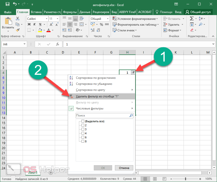Screen dimensions: 217x182
Task: Select Удалить фильтр из столбца "1"
Action: (97, 96)
